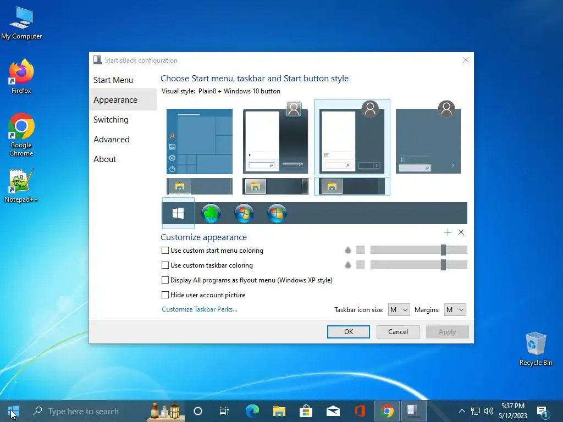Viewport: 563px width, 422px height.
Task: Go to Start Menu section
Action: pyautogui.click(x=123, y=80)
